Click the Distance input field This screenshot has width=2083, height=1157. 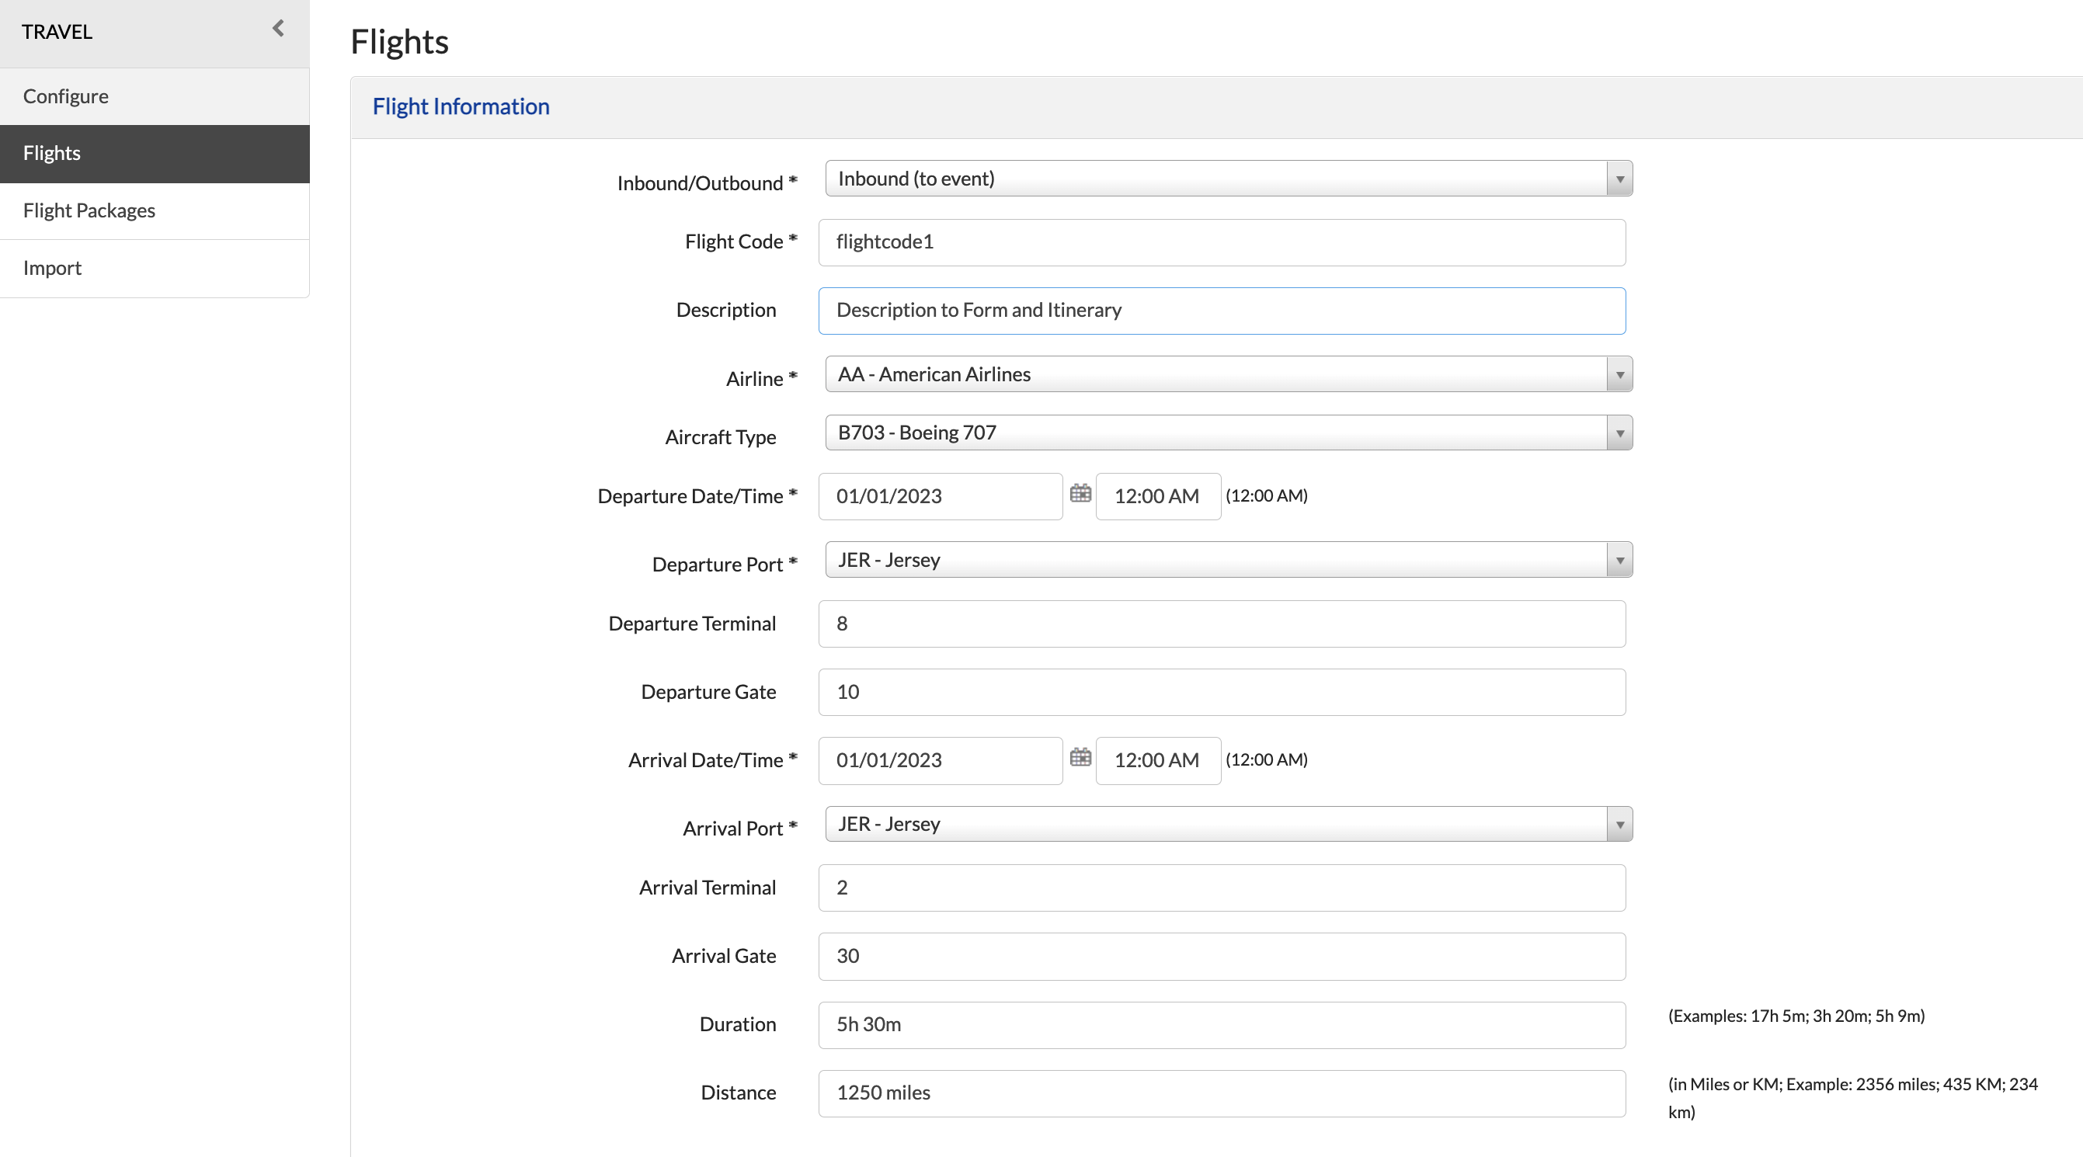coord(1222,1093)
